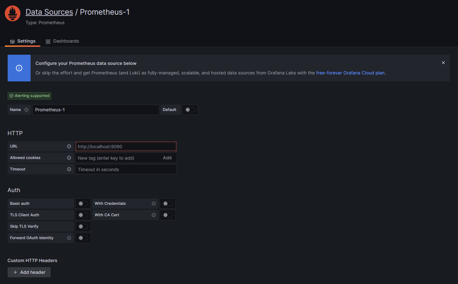Click the Alerting supported badge

(29, 96)
